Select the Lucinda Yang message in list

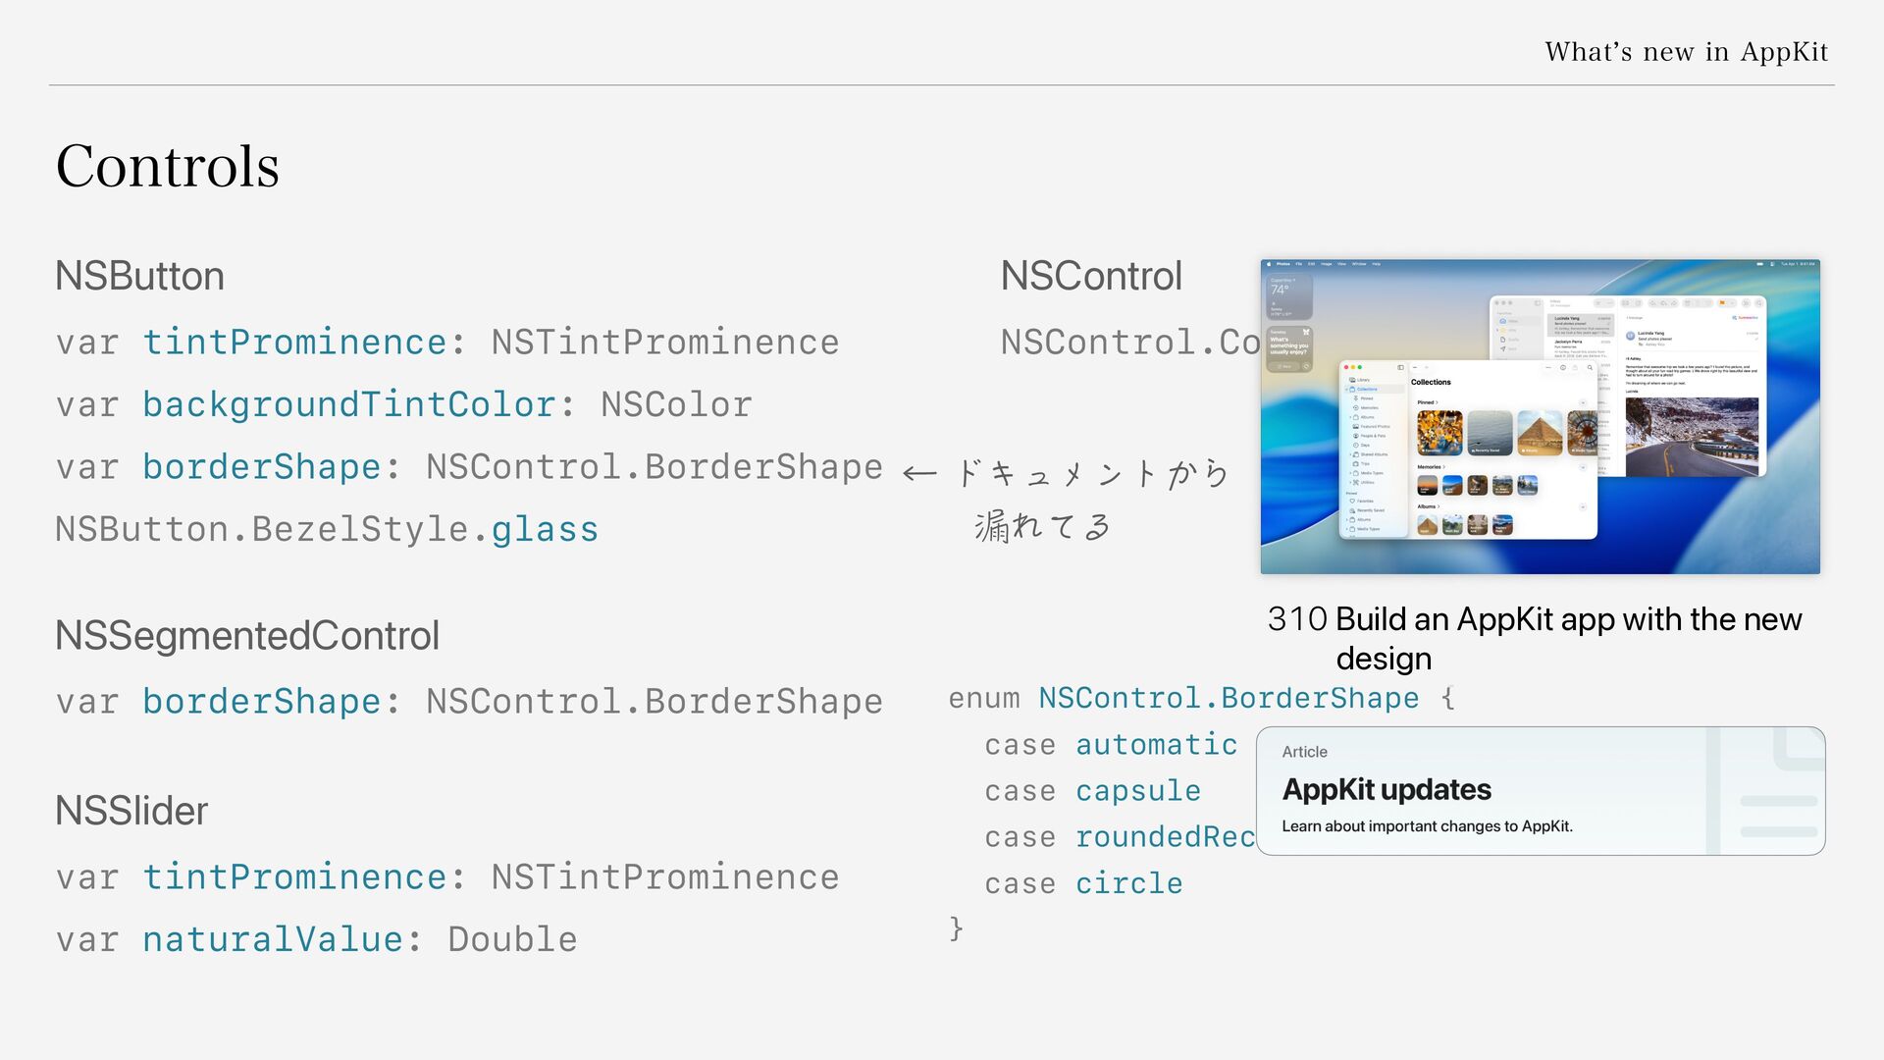click(x=1581, y=325)
